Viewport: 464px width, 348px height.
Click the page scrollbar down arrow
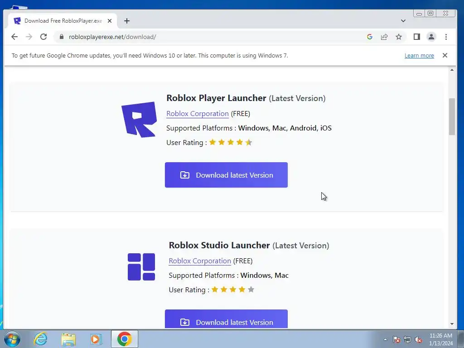tap(452, 324)
